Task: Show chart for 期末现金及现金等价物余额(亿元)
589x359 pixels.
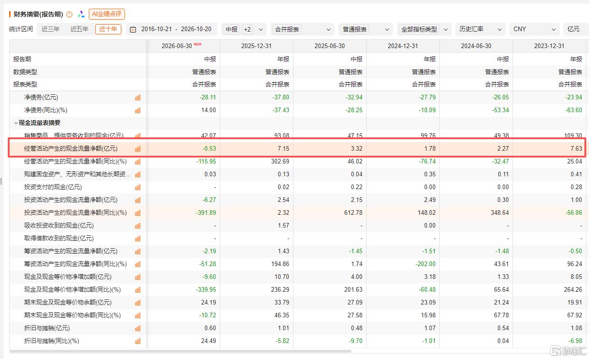Action: point(138,303)
